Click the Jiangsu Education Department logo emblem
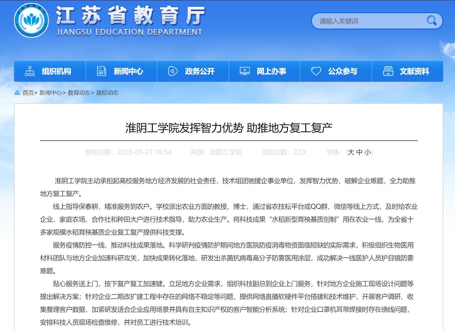455x330 pixels. 31,21
